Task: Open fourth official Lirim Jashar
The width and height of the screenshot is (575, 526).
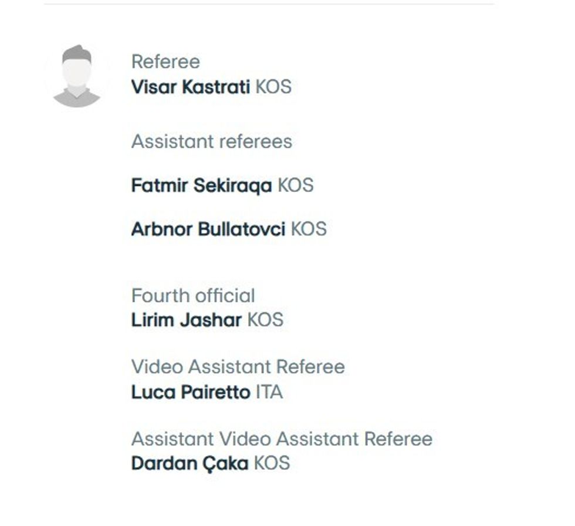Action: click(186, 320)
